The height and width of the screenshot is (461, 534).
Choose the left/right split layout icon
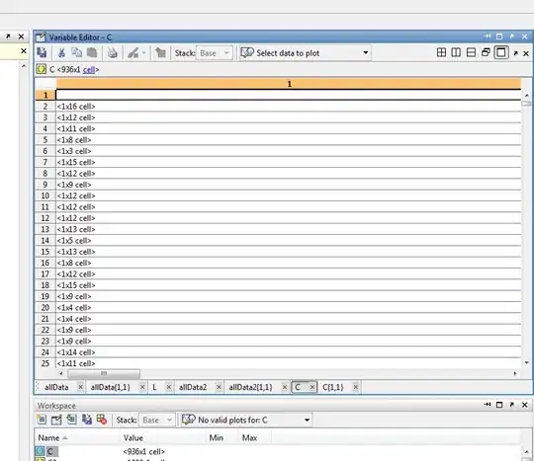(x=456, y=52)
